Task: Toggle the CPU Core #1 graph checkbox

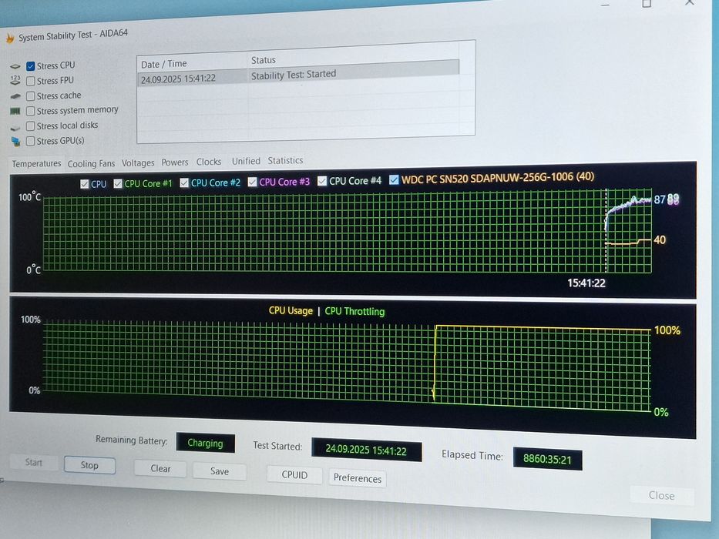Action: [x=118, y=184]
